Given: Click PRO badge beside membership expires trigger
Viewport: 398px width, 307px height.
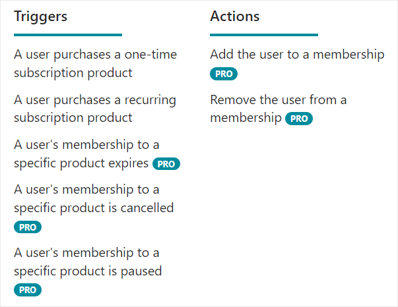Looking at the screenshot, I should point(166,164).
